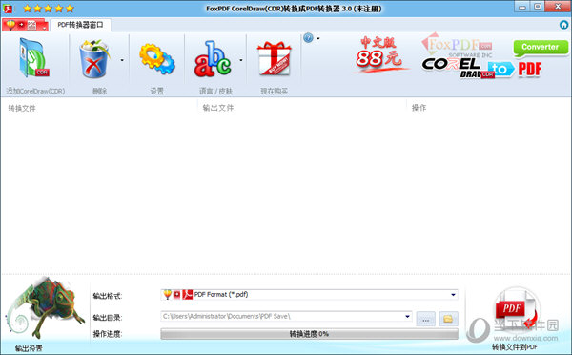Click the chameleon output settings image

[x=44, y=308]
